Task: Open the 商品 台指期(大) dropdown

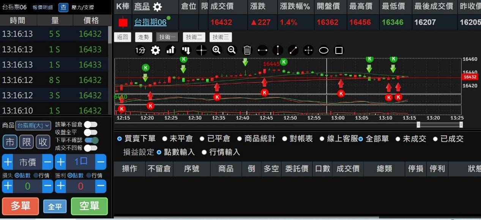Action: (34, 126)
